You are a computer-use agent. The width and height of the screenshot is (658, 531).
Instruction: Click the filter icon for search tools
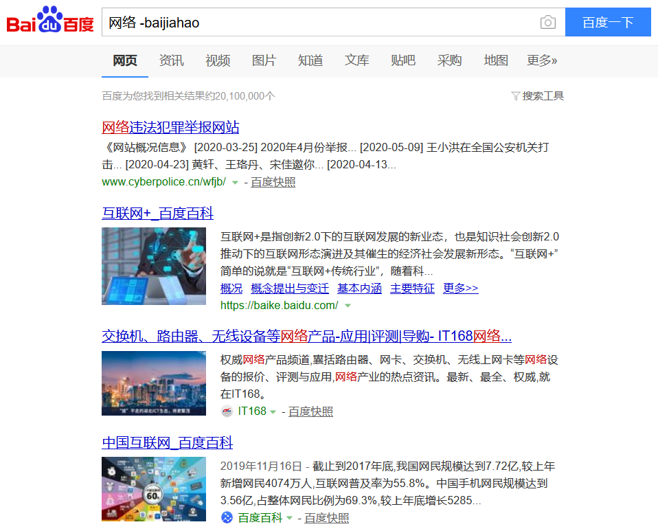click(x=515, y=96)
